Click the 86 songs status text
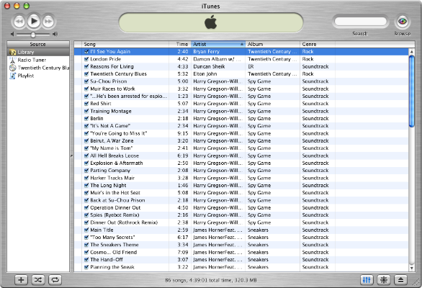Viewport: 422px width, 288px height. 211,280
